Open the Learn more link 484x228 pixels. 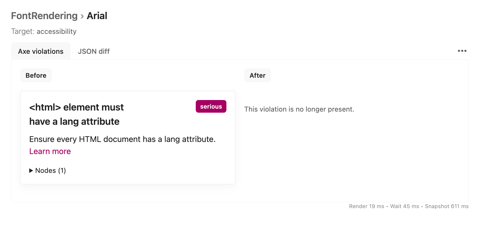point(50,151)
